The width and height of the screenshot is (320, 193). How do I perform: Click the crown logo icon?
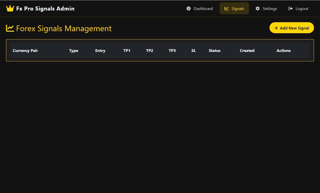pos(10,8)
